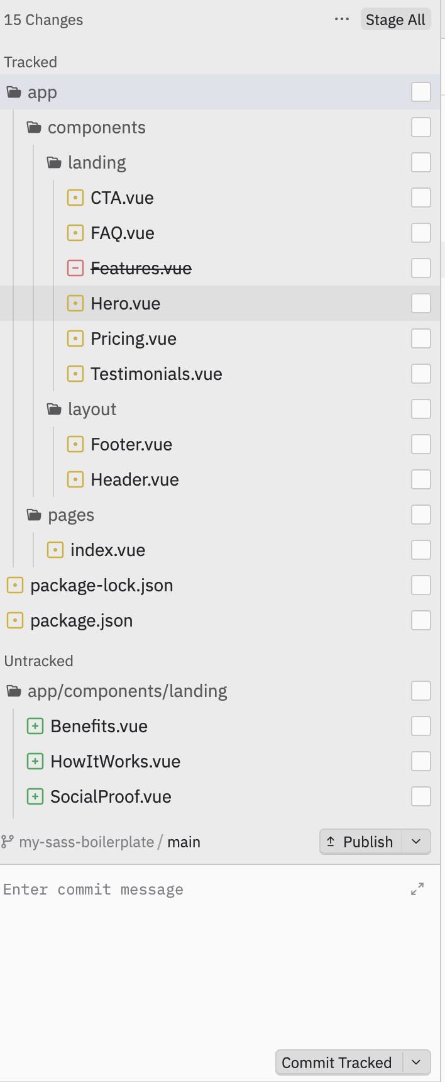Image resolution: width=445 pixels, height=1082 pixels.
Task: Click the Commit Tracked button
Action: (337, 1062)
